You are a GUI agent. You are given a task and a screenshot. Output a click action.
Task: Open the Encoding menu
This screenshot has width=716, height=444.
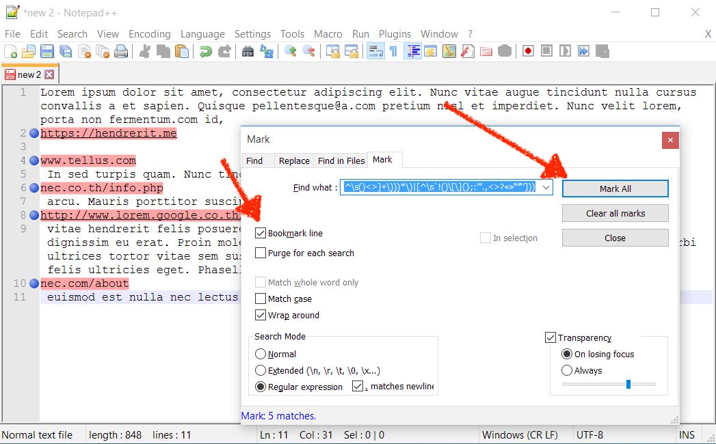tap(149, 34)
